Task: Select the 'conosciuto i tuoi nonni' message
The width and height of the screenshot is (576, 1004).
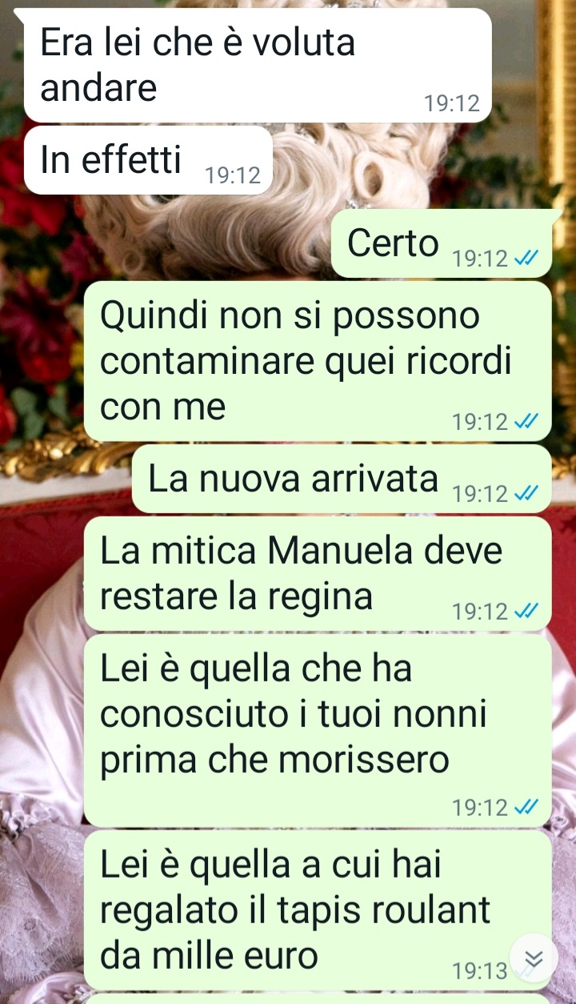Action: [x=318, y=731]
